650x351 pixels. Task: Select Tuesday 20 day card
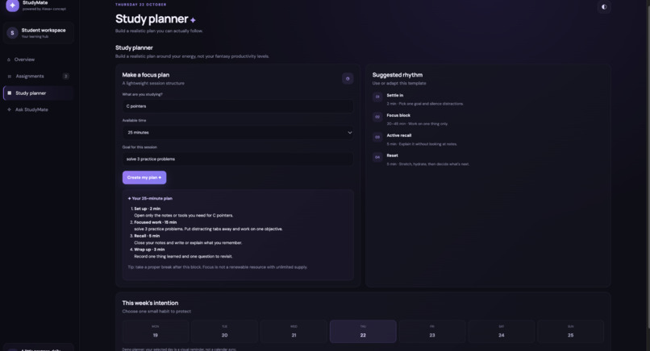pos(225,331)
